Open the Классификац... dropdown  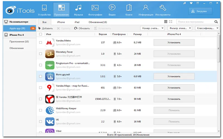[x=207, y=28]
